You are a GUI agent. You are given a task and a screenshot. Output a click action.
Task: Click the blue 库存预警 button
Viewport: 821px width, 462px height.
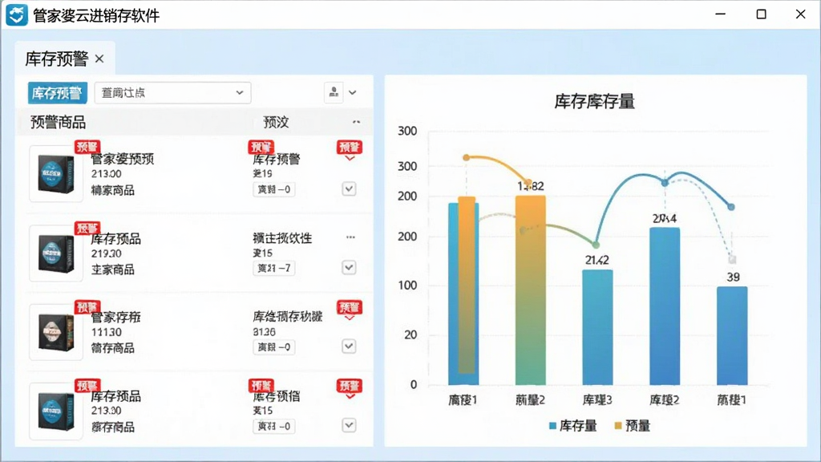pos(57,93)
